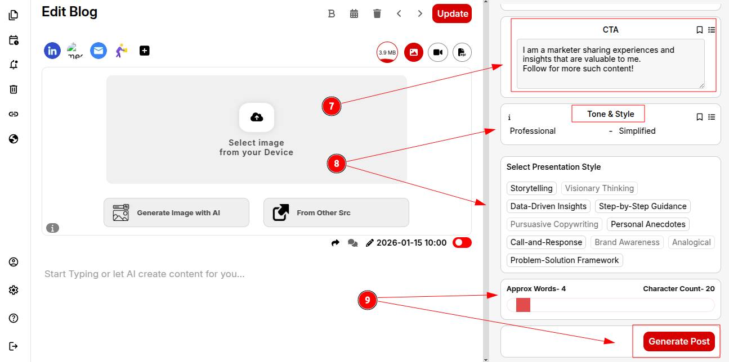
Task: Open the CTA saved list icon
Action: point(712,30)
